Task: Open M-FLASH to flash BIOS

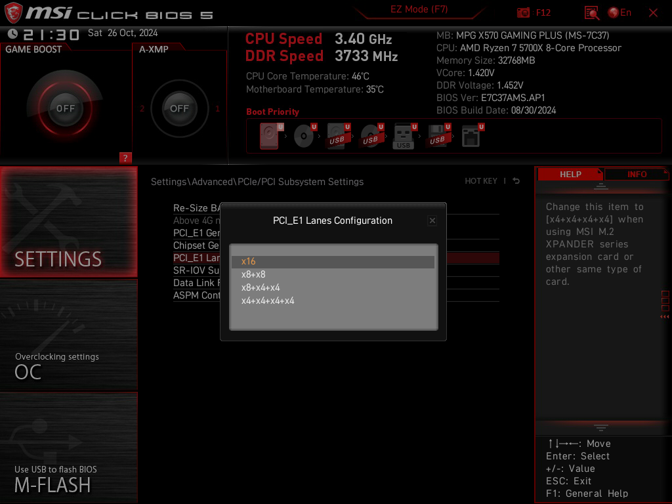Action: pyautogui.click(x=68, y=448)
